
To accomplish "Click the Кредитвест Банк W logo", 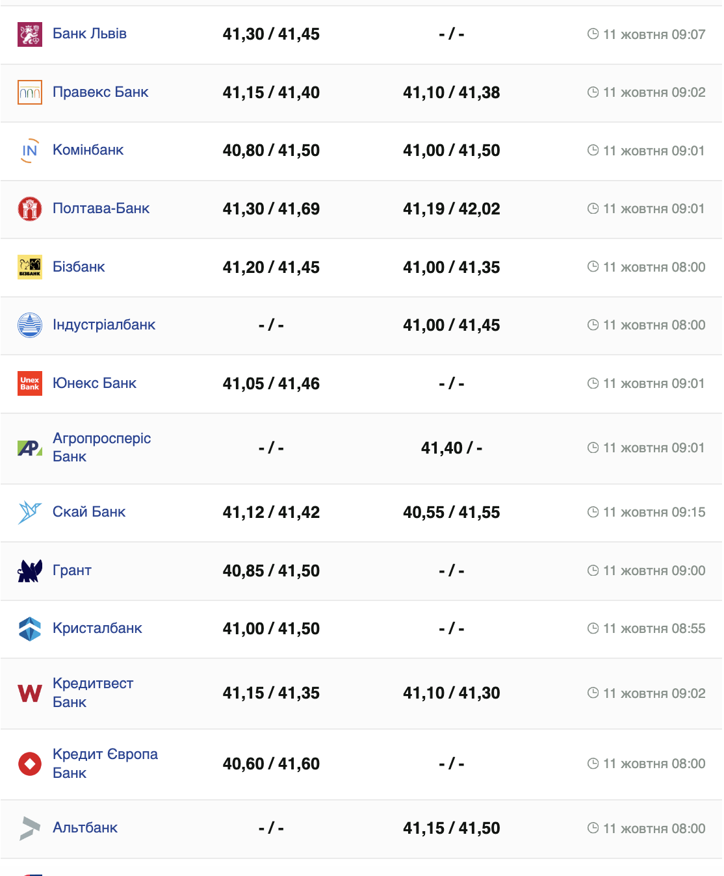I will coord(30,693).
